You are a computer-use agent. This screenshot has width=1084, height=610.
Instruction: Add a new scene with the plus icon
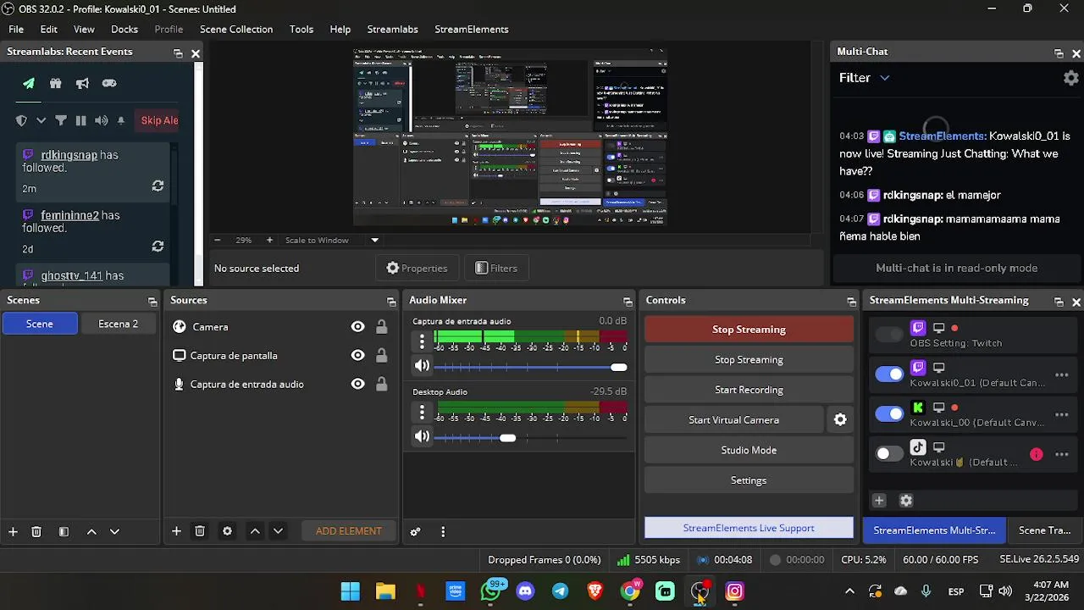(x=13, y=531)
